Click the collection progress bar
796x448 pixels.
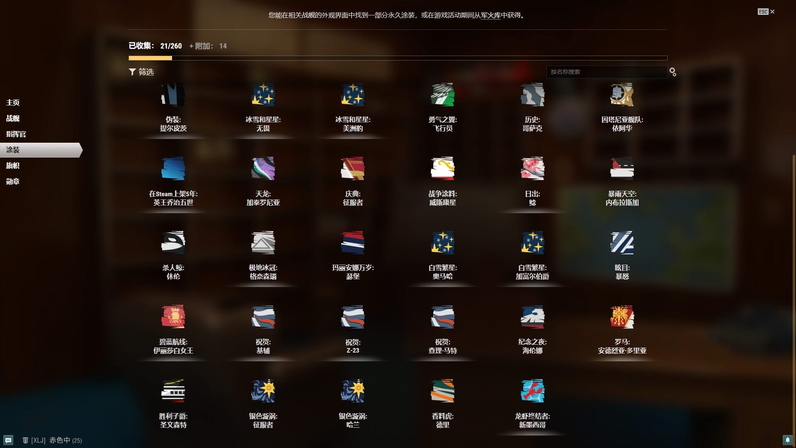pos(398,58)
